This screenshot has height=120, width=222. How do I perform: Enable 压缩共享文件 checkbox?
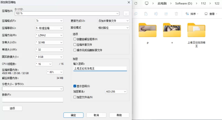click(x=75, y=45)
